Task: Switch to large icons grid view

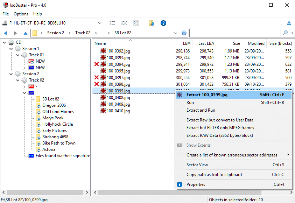Action: point(136,23)
